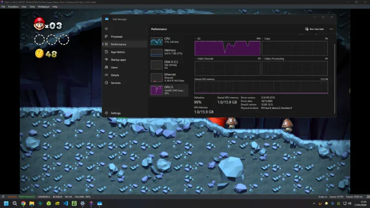
Task: Open Startup apps in Task Manager
Action: (x=118, y=59)
